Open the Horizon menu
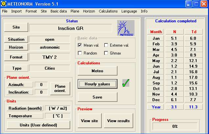209x134 pixels. [x=89, y=11]
